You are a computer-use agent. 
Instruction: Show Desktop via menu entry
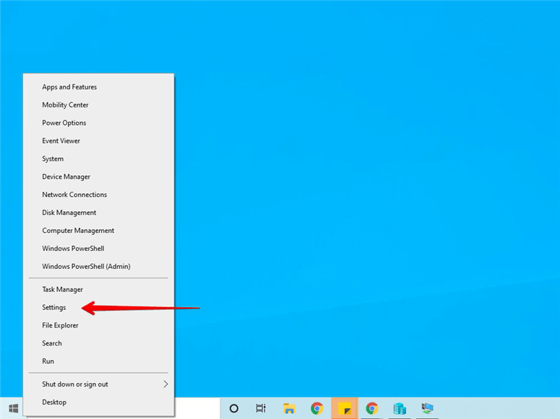(x=98, y=402)
